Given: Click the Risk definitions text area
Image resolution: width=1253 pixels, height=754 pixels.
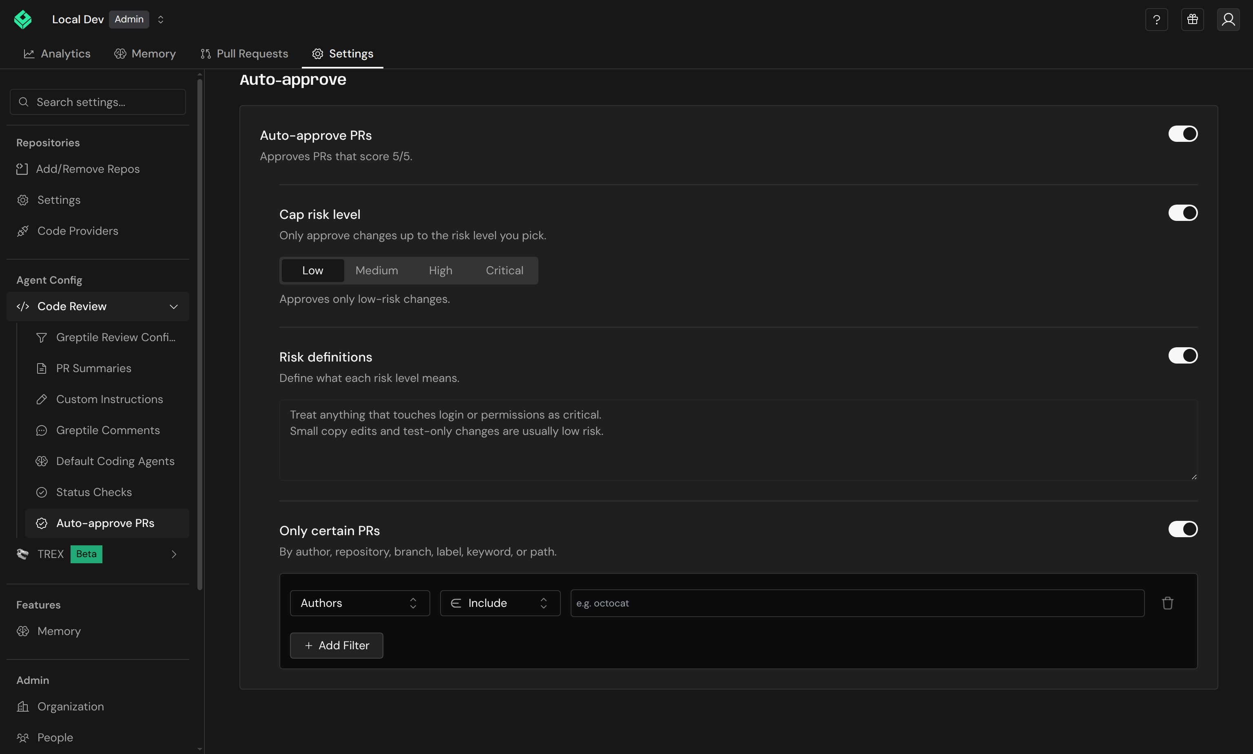Looking at the screenshot, I should pos(738,440).
